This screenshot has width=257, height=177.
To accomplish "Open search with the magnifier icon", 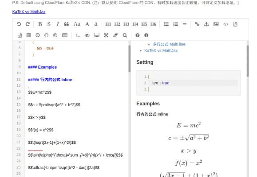I will (125, 35).
